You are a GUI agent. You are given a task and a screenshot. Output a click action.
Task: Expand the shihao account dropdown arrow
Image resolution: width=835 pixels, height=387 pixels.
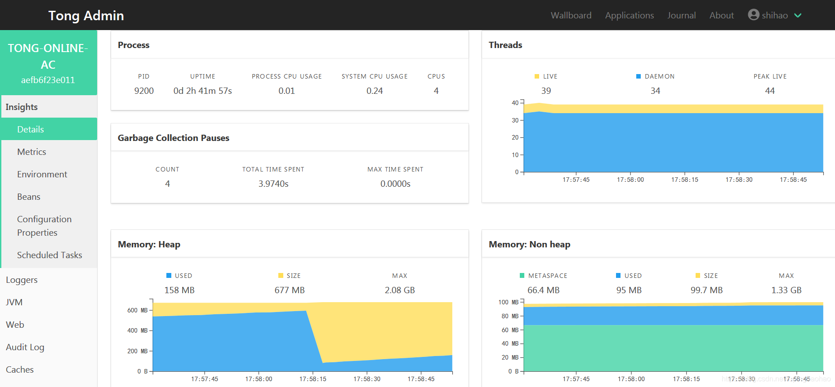798,15
